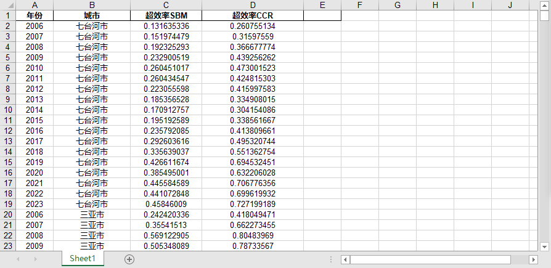
Task: Select the 超效率CCR header cell
Action: (253, 15)
